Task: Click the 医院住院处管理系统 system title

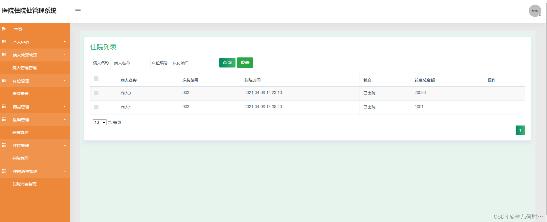Action: coord(29,11)
